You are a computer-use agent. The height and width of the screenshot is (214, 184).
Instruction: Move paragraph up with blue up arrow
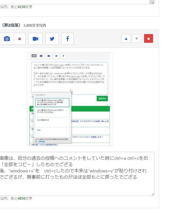126,38
